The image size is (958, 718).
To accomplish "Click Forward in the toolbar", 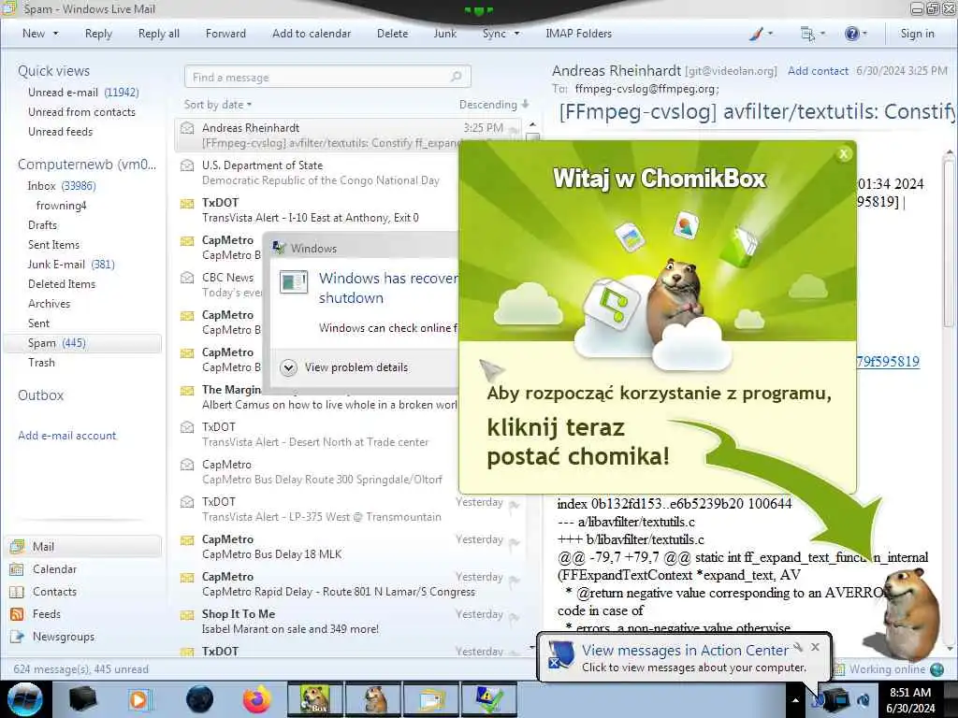I will pos(225,34).
